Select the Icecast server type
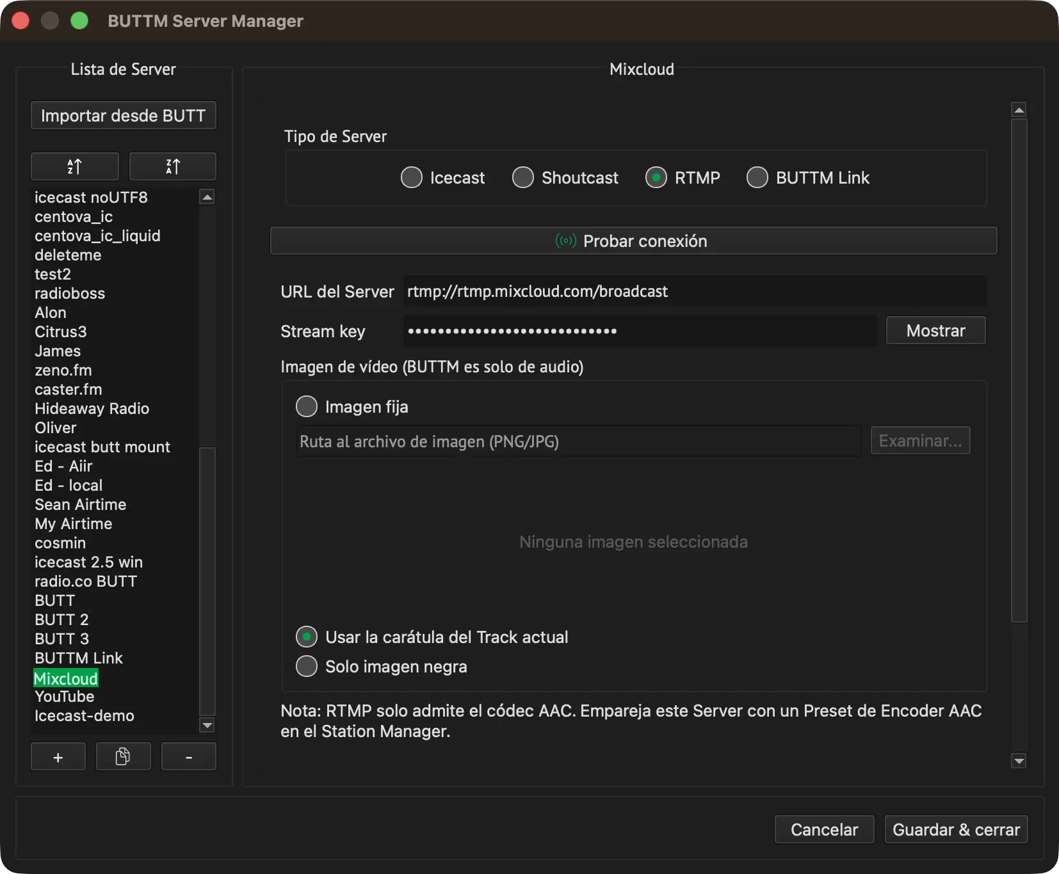This screenshot has height=874, width=1059. 443,177
